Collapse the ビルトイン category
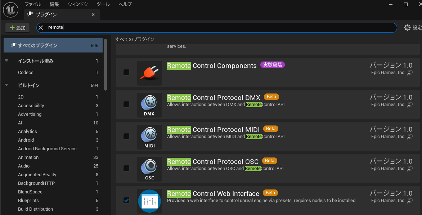 (x=7, y=85)
